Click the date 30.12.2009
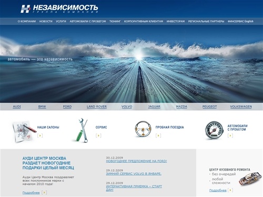This screenshot has width=263, height=197. [114, 158]
